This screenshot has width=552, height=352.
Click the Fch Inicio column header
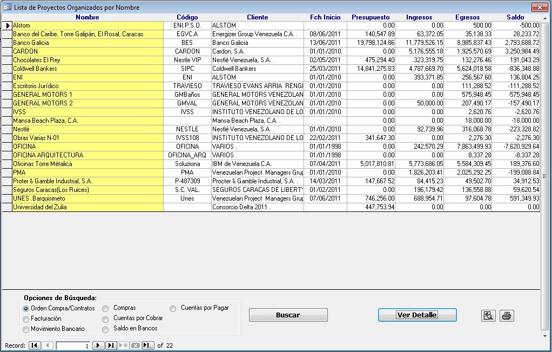coord(325,17)
